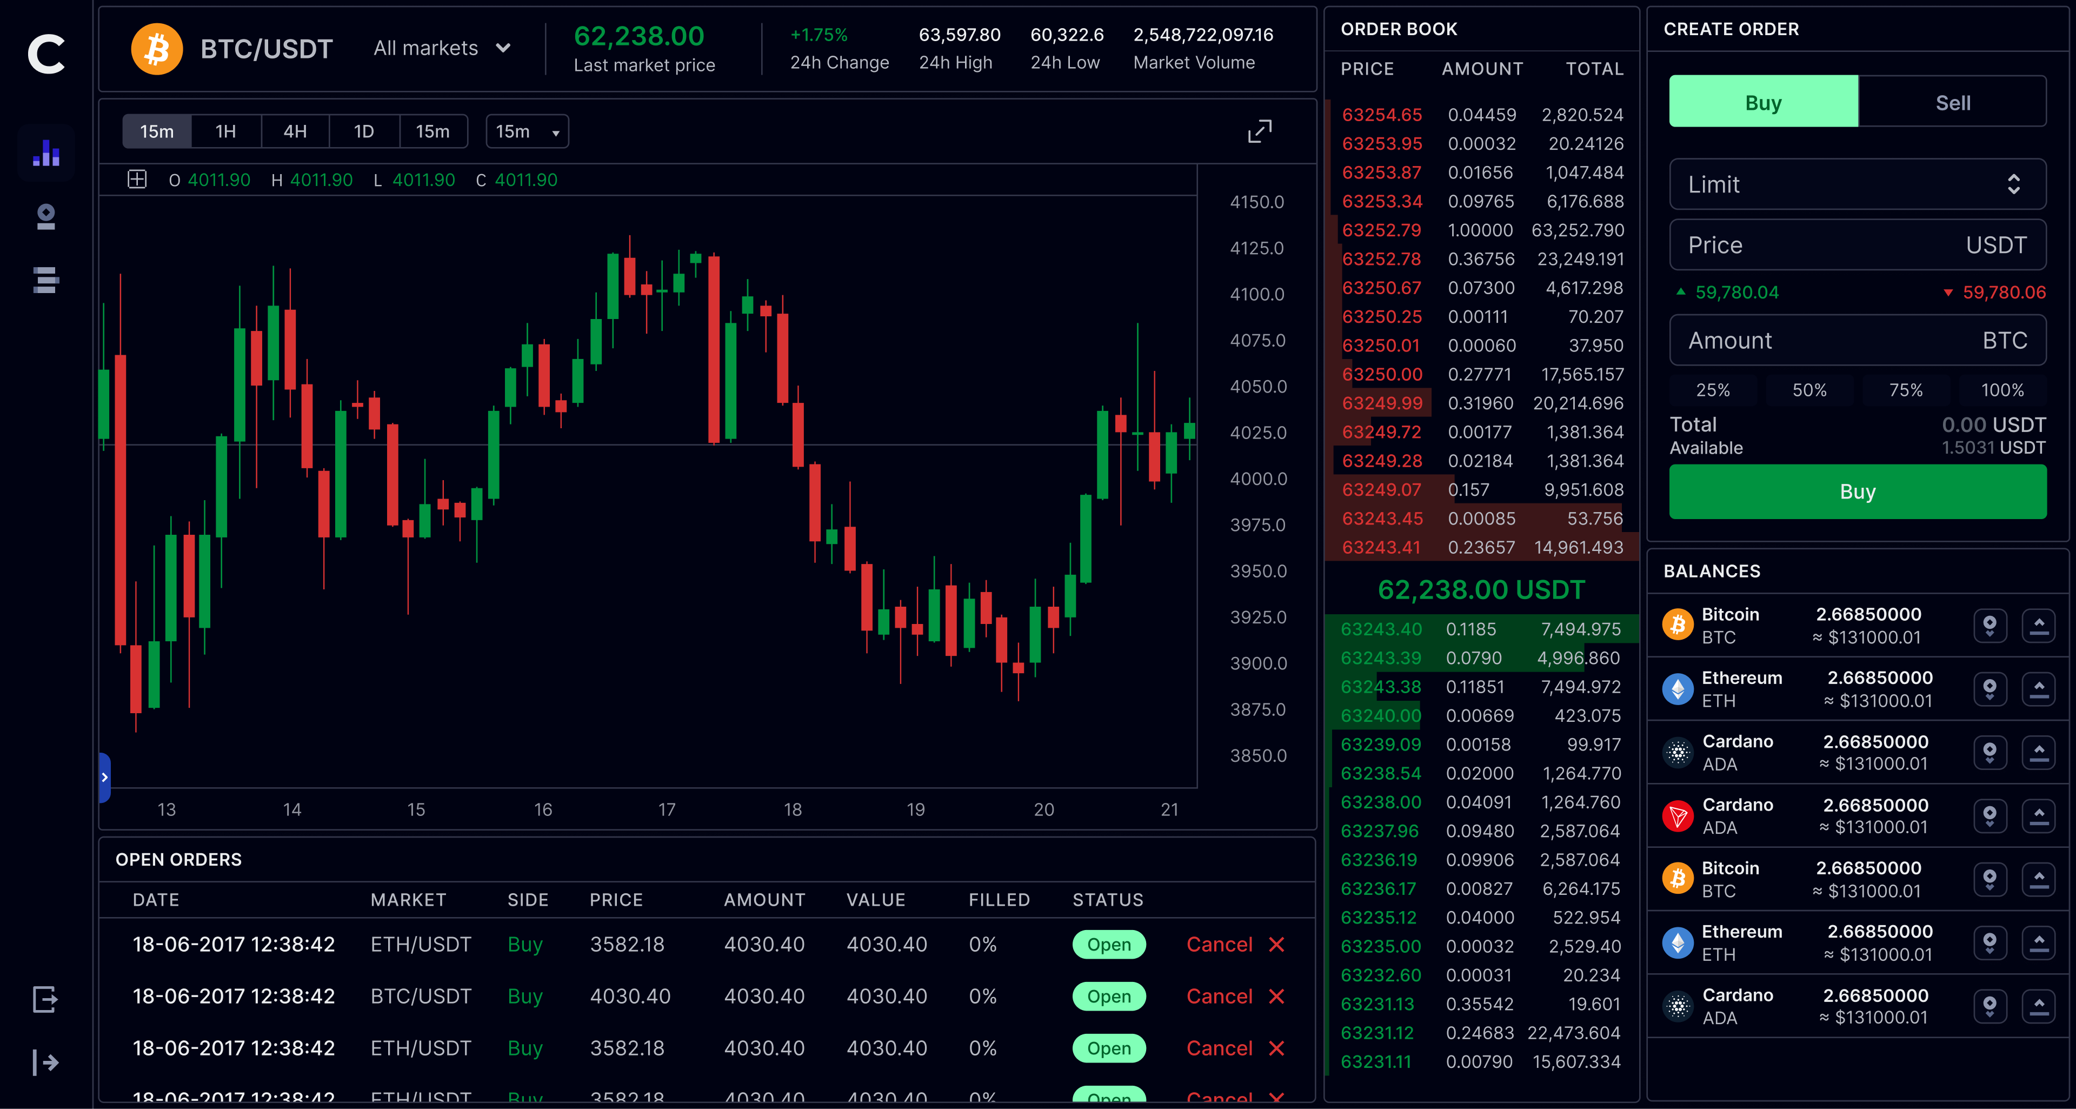This screenshot has width=2076, height=1109.
Task: Cancel the first ETH/USDT open order
Action: pyautogui.click(x=1235, y=945)
